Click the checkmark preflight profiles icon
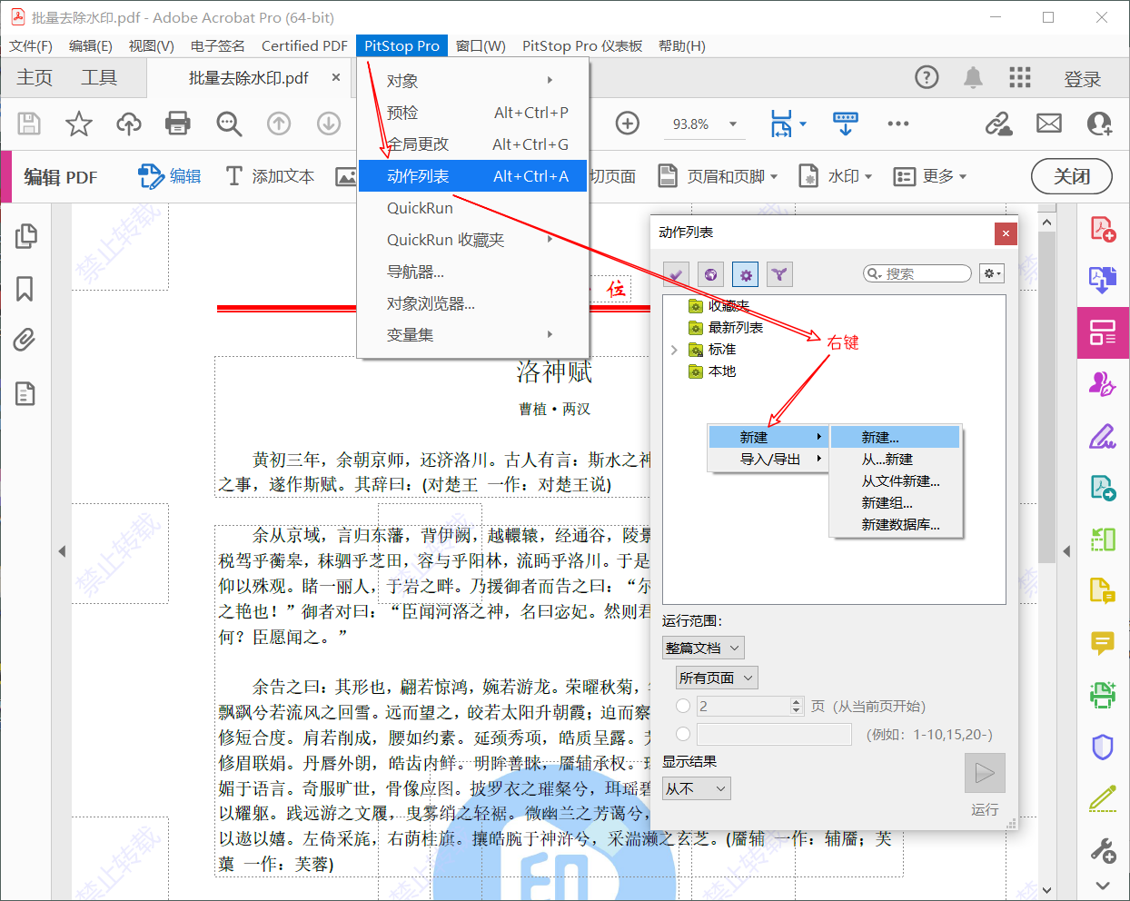The width and height of the screenshot is (1130, 901). coord(676,273)
